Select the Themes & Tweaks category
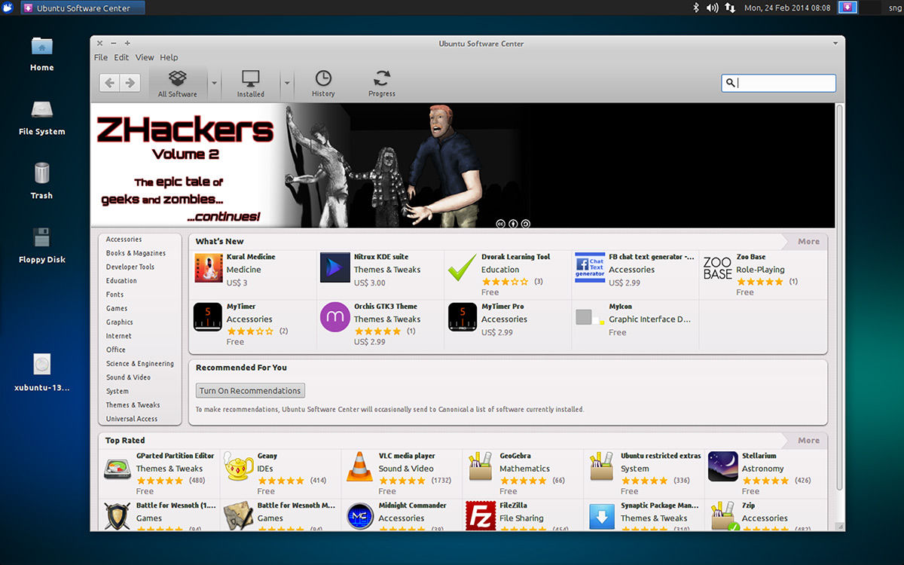This screenshot has width=904, height=565. pos(133,405)
